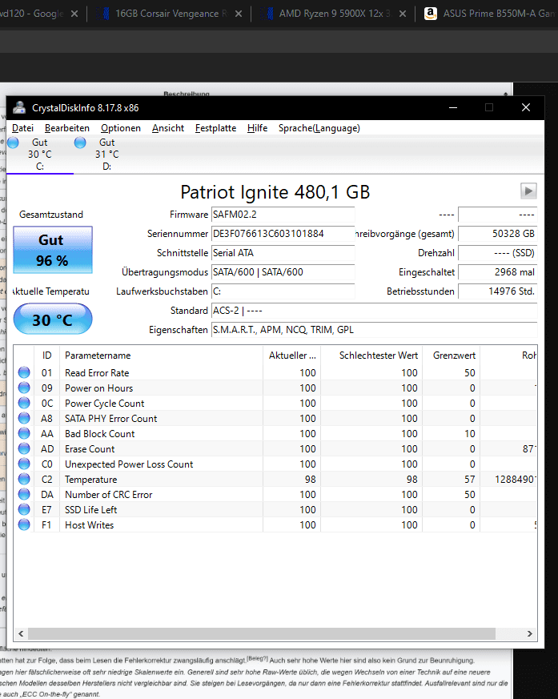The width and height of the screenshot is (558, 699).
Task: Close the CrystalDiskInfo window
Action: (526, 107)
